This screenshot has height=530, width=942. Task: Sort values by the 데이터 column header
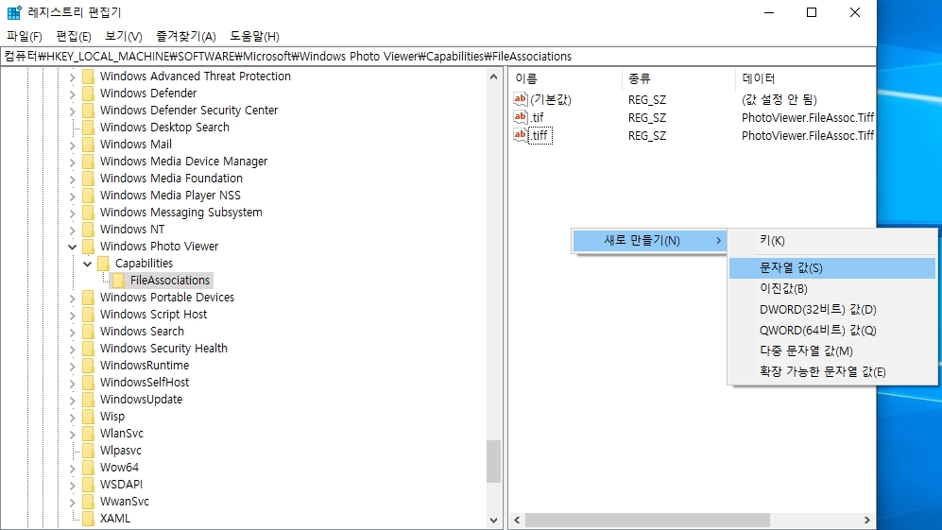805,78
